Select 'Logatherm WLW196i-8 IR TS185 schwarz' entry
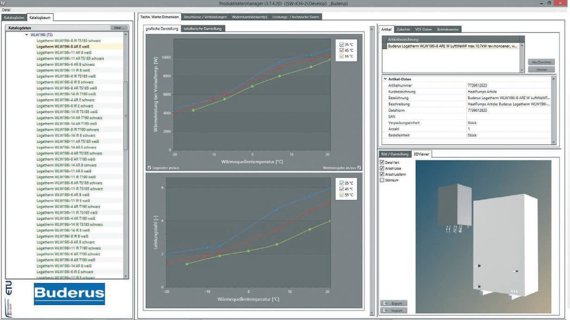The height and width of the screenshot is (320, 570). pos(69,41)
